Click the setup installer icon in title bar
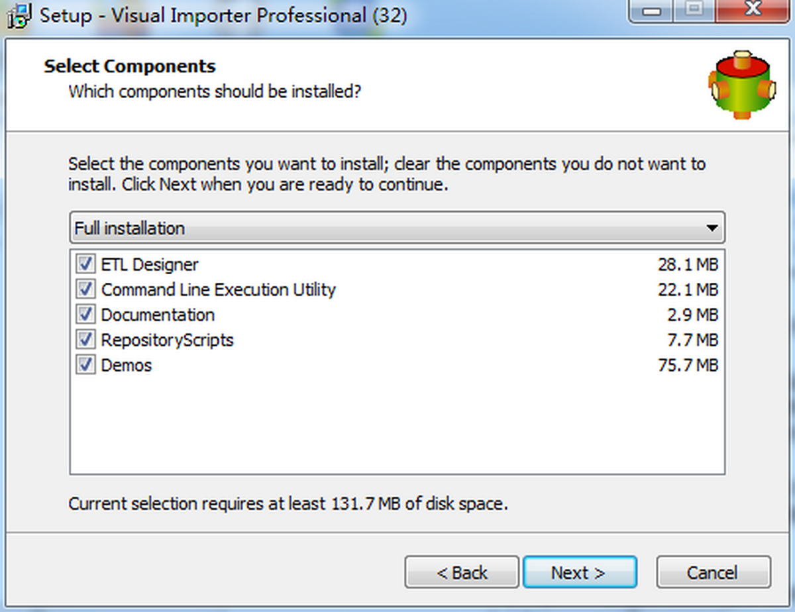The image size is (795, 612). [x=20, y=16]
